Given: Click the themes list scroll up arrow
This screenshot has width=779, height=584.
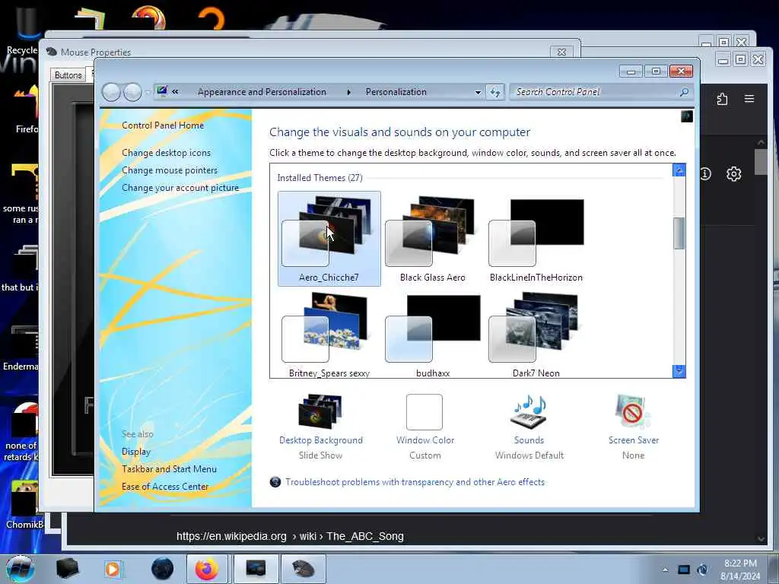Looking at the screenshot, I should 679,170.
